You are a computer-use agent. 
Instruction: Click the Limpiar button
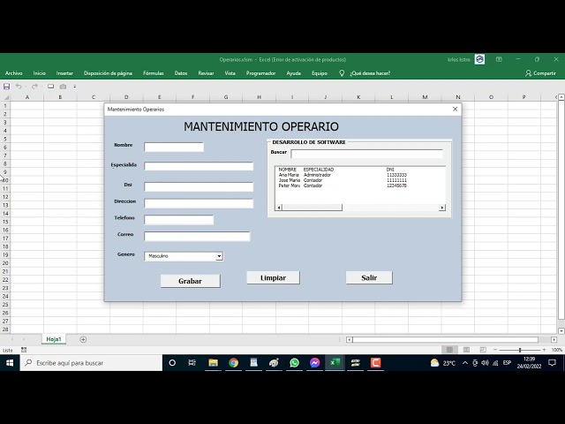273,278
